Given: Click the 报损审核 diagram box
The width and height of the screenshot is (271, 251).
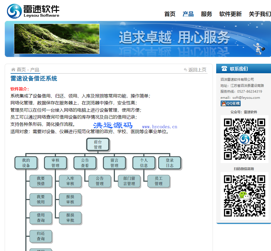Looking at the screenshot, I should pyautogui.click(x=70, y=200).
